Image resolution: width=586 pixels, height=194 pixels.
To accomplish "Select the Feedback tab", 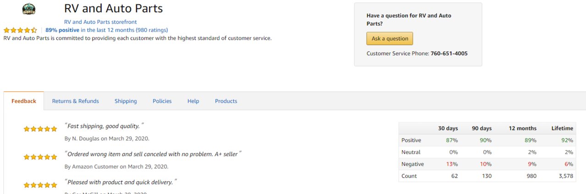I will [24, 101].
